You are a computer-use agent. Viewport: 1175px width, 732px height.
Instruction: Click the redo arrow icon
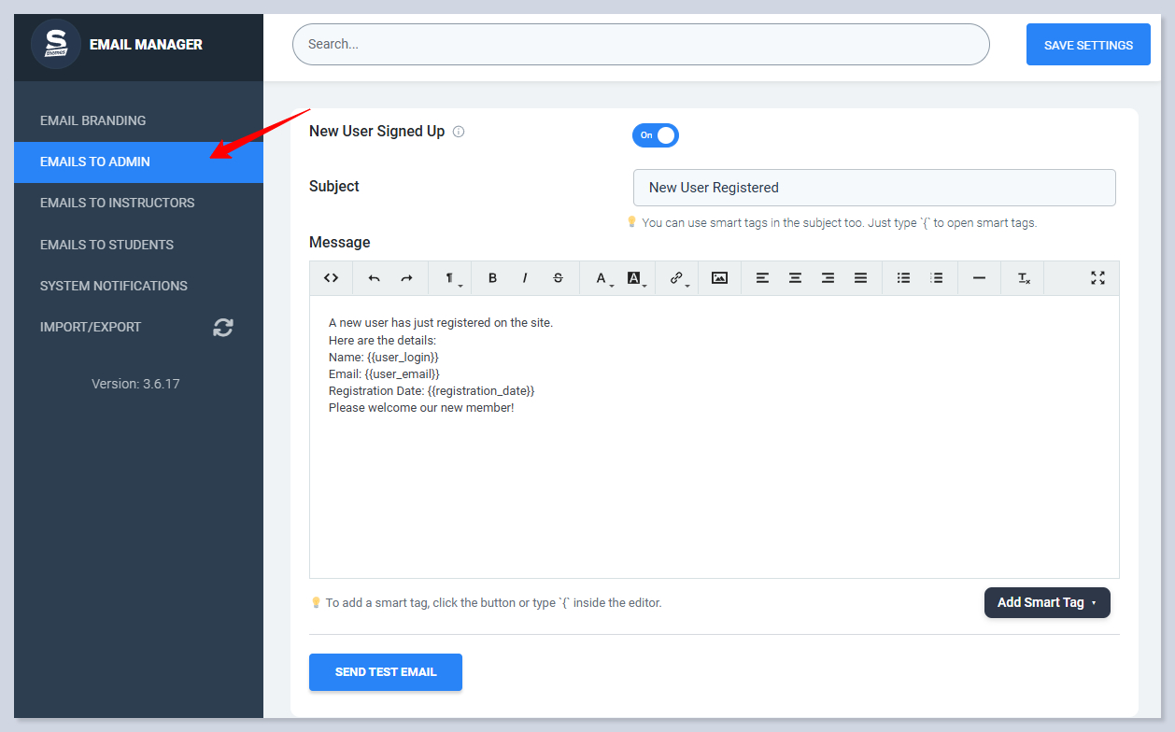tap(406, 278)
